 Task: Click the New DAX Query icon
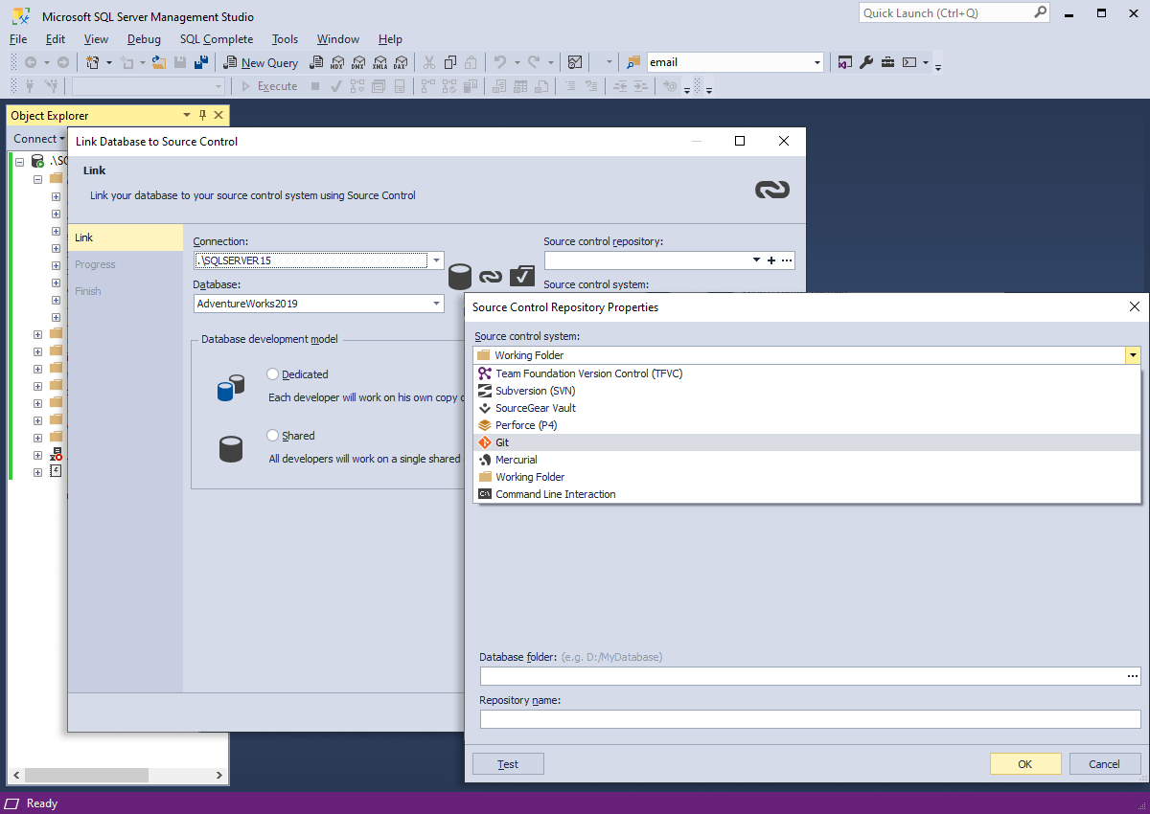pyautogui.click(x=401, y=62)
